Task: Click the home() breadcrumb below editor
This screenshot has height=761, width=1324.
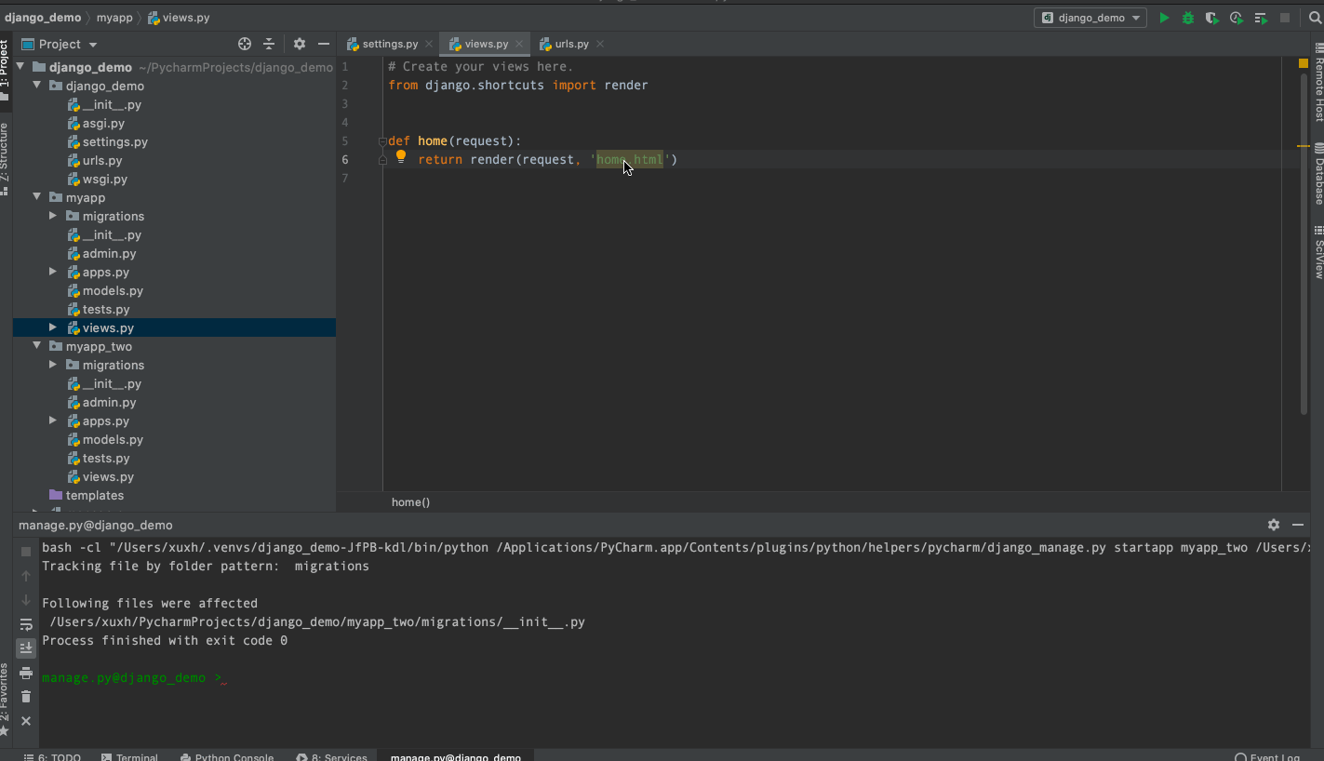Action: click(410, 502)
